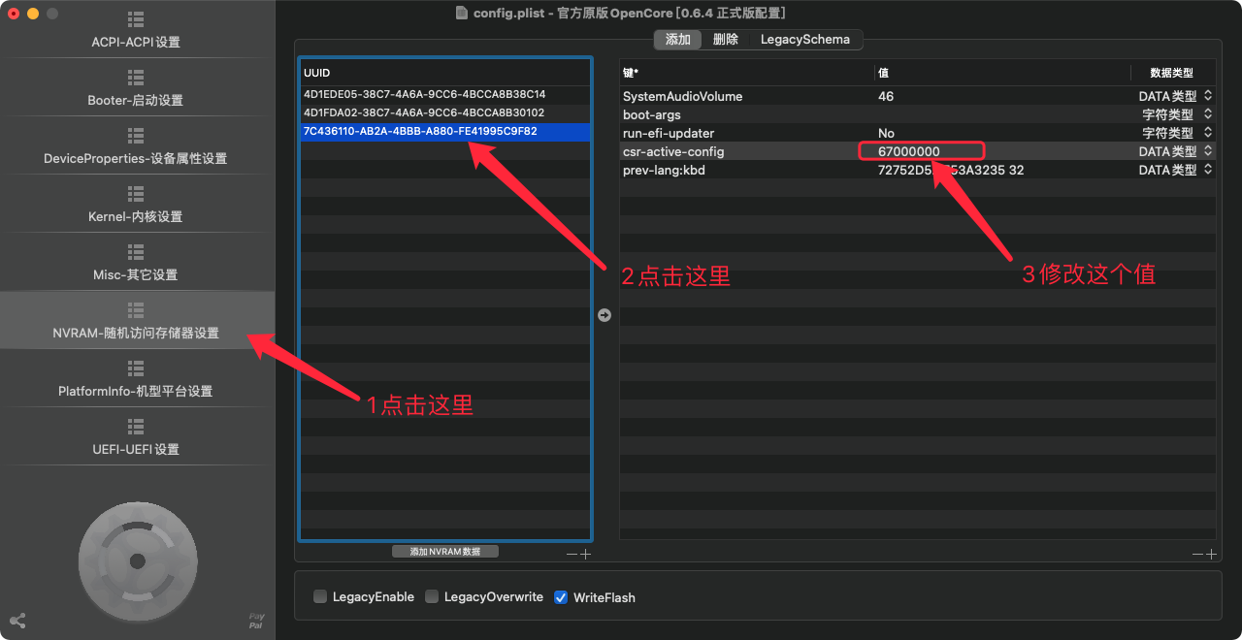The width and height of the screenshot is (1242, 640).
Task: Enable the LegacyOverwrite checkbox
Action: point(432,597)
